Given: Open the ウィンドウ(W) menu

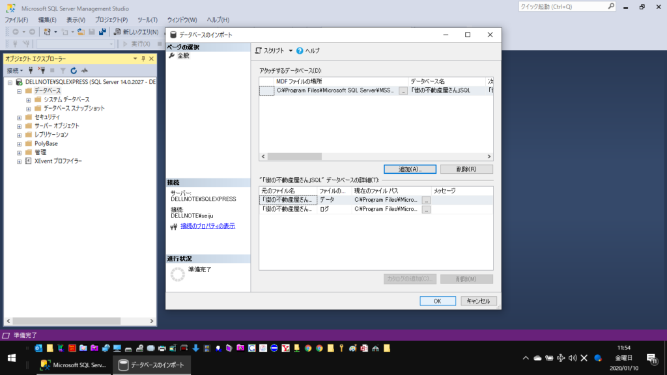Looking at the screenshot, I should (182, 20).
